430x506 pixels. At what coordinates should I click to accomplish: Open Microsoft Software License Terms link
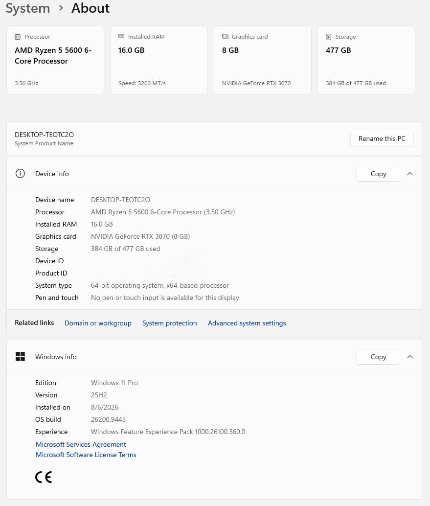(86, 455)
